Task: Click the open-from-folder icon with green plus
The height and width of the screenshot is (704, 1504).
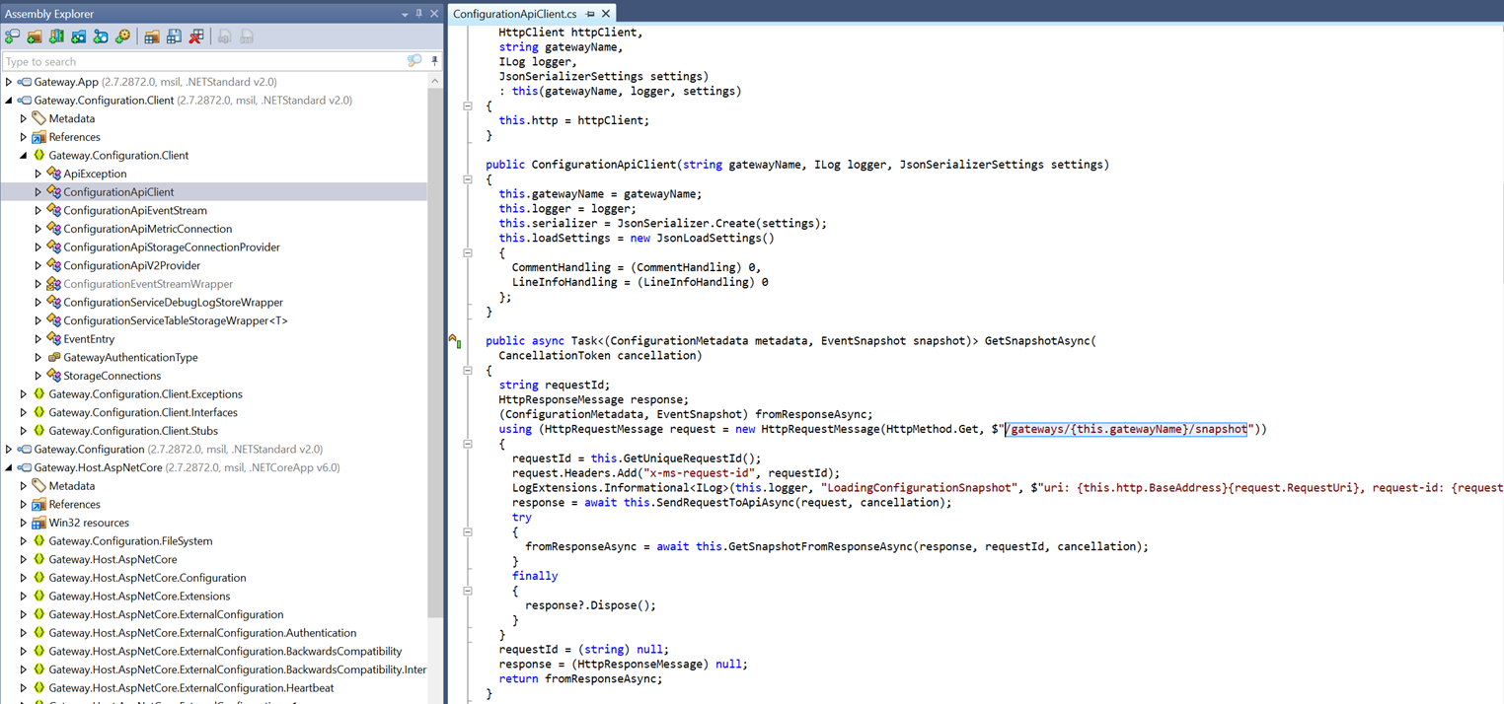Action: [x=35, y=36]
